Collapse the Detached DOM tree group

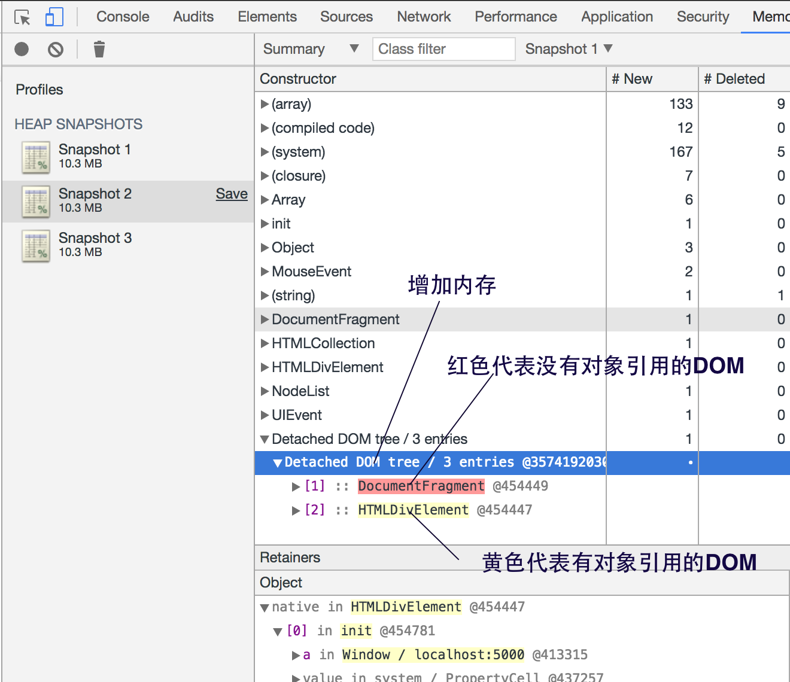click(265, 439)
